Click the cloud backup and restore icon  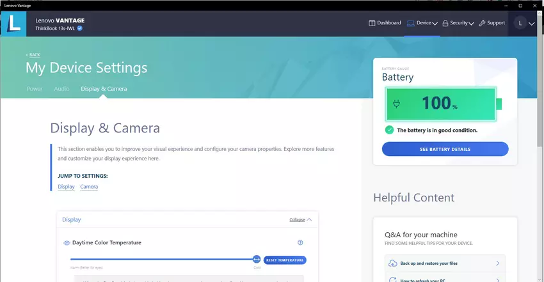392,263
